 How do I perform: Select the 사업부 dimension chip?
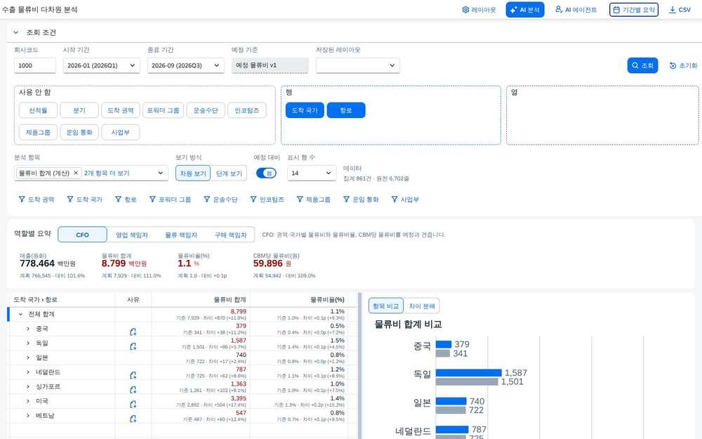(121, 132)
